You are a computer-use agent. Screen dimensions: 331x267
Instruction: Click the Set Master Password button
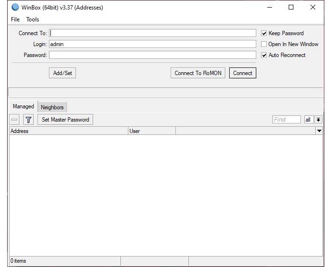(66, 120)
